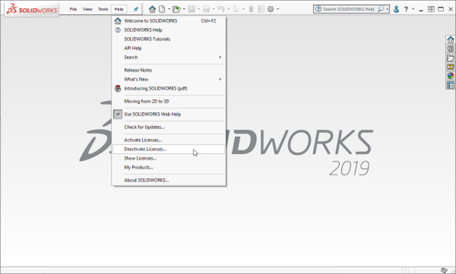Screen dimensions: 456x274
Task: Expand the Open dropdown arrow
Action: point(184,9)
